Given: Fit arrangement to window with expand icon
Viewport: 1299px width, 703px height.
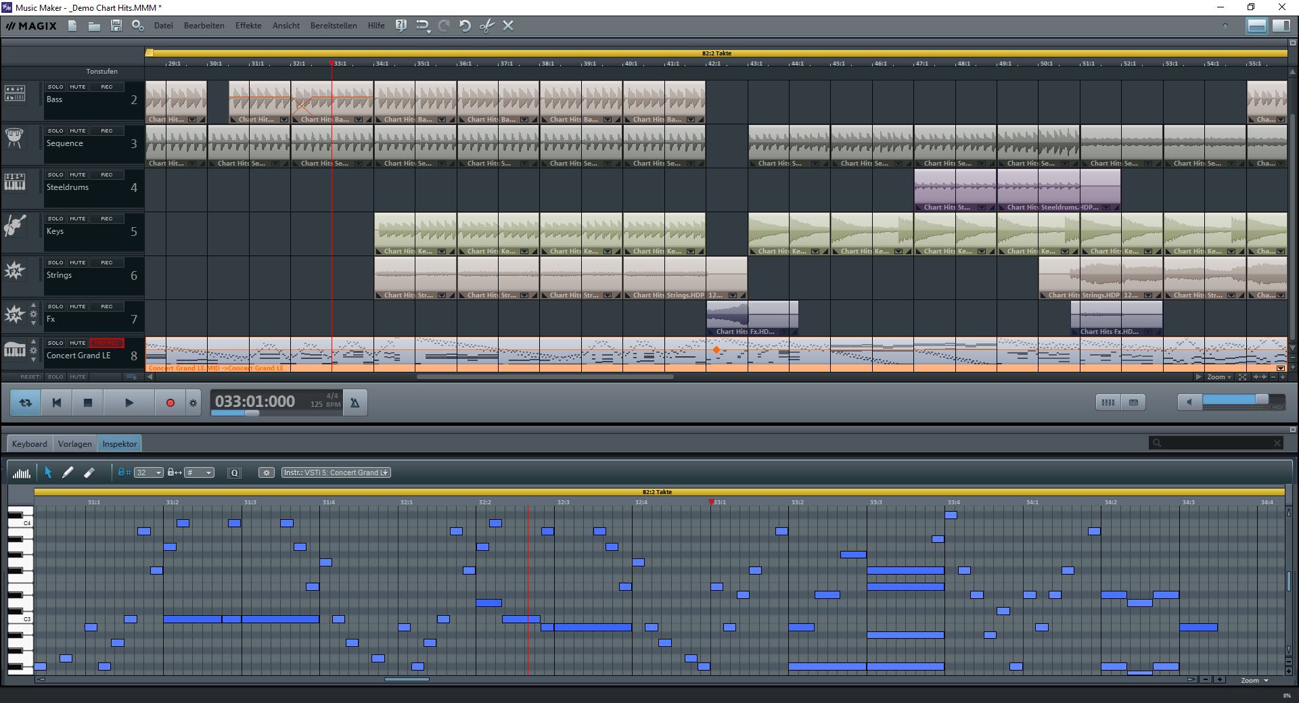Looking at the screenshot, I should click(x=1242, y=377).
